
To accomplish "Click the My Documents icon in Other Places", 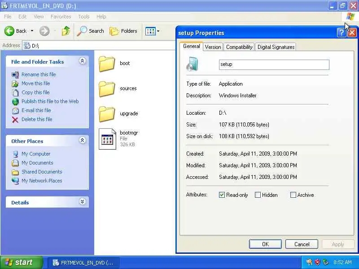I will pos(15,163).
